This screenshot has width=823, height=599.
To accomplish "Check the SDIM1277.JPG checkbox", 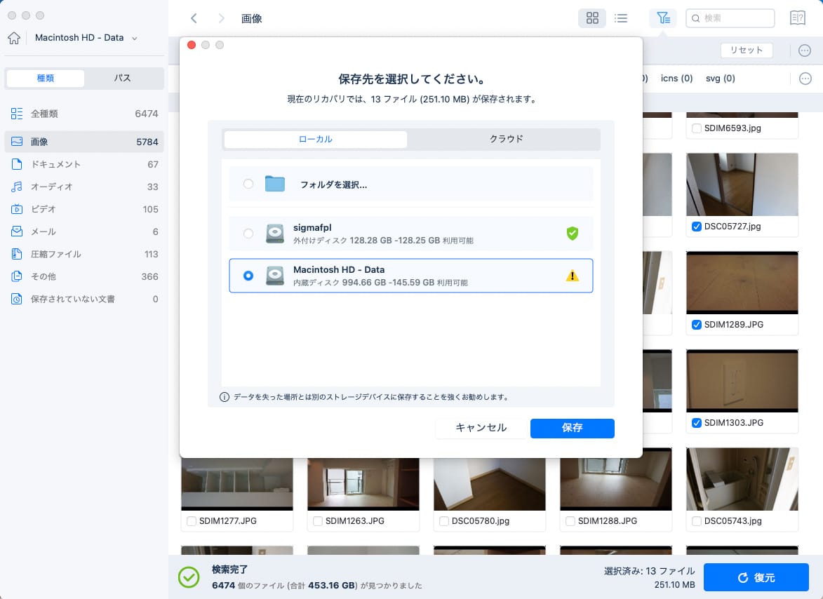I will pos(192,521).
